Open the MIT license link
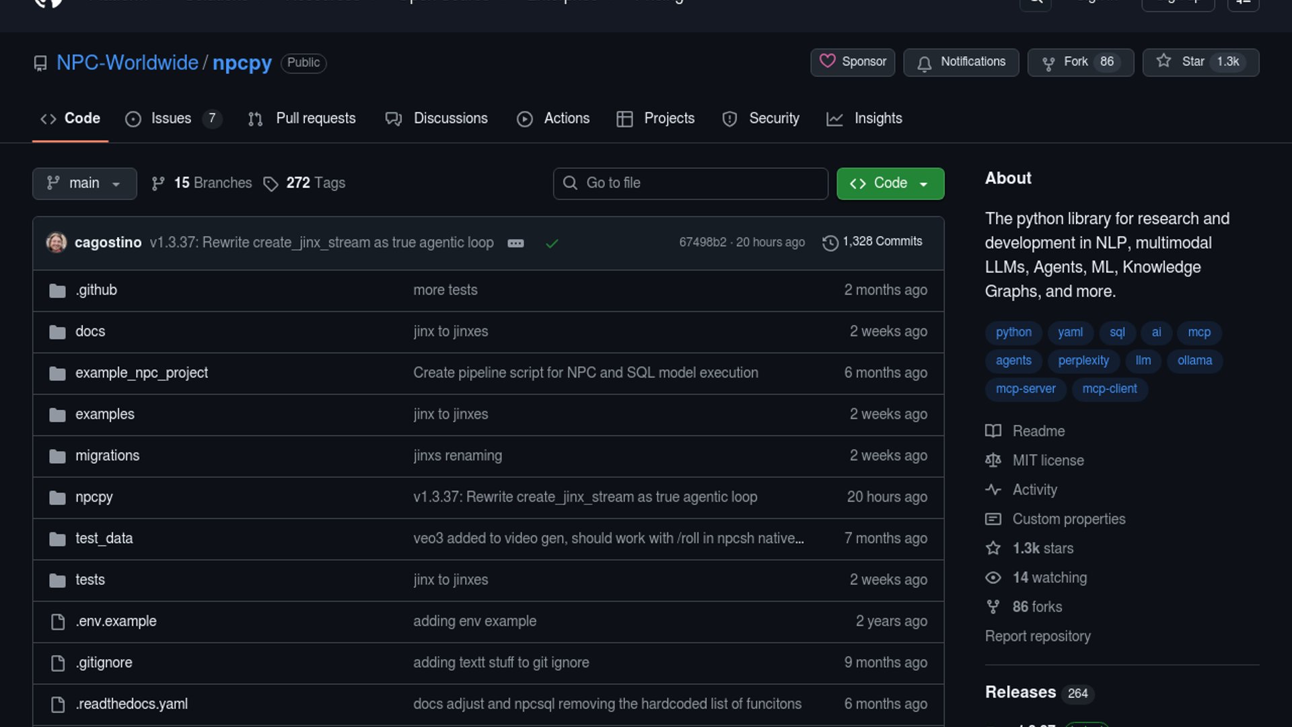Screen dimensions: 1292x727 [x=1048, y=460]
